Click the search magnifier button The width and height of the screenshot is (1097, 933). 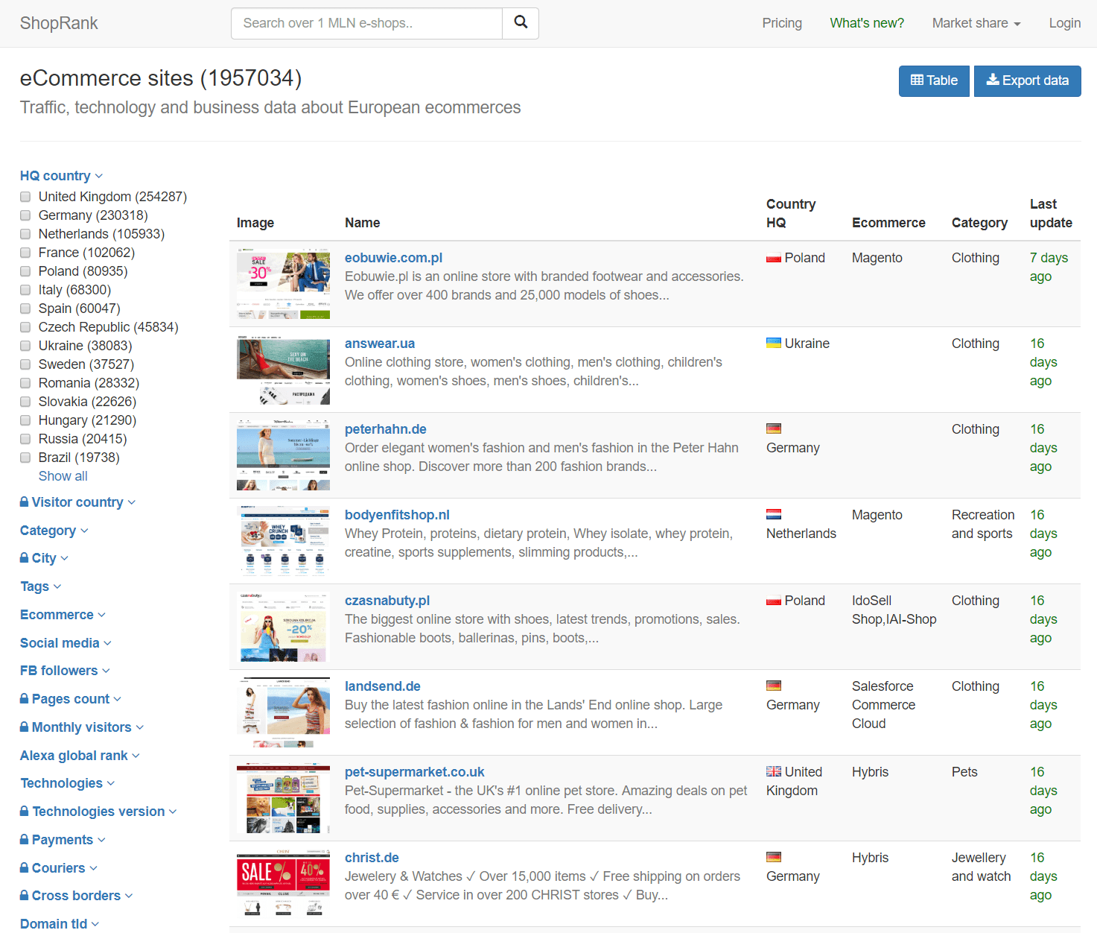pos(521,23)
